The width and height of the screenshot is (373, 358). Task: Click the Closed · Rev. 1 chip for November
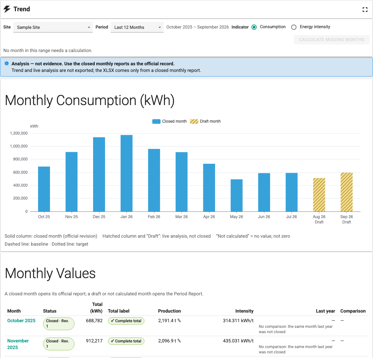(x=59, y=344)
